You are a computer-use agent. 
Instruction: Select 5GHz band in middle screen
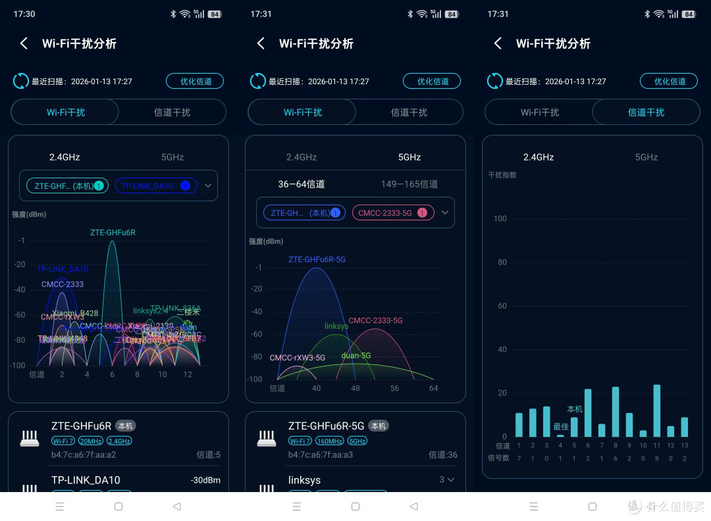[409, 157]
